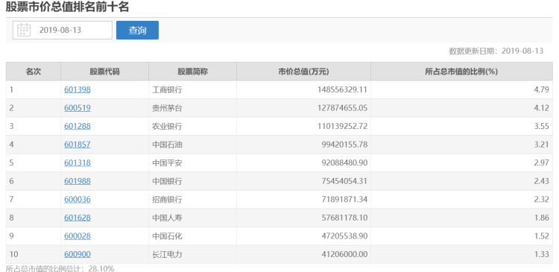Click the blue 查询 button
The image size is (559, 272).
coord(137,30)
